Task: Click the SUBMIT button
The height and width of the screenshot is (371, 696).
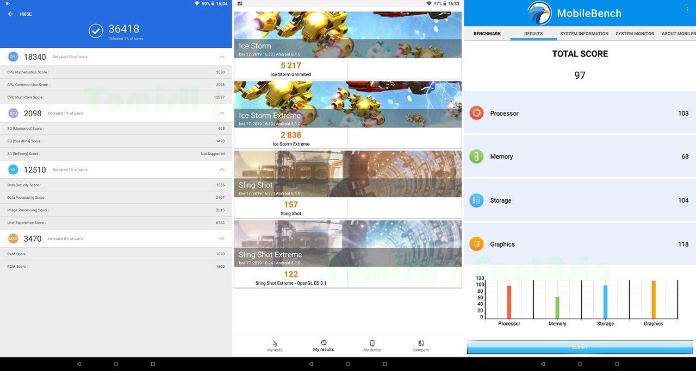Action: point(580,348)
